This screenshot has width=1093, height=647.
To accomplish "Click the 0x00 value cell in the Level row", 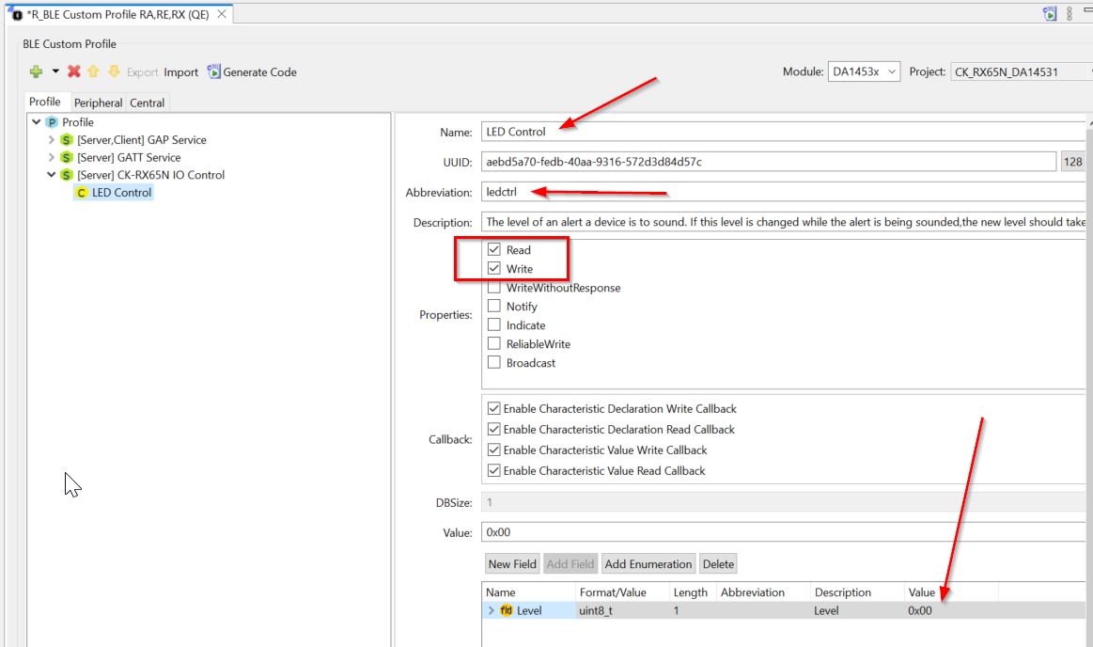I will (919, 610).
